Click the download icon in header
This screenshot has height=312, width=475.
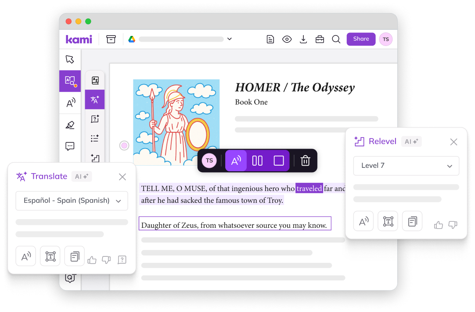point(303,39)
